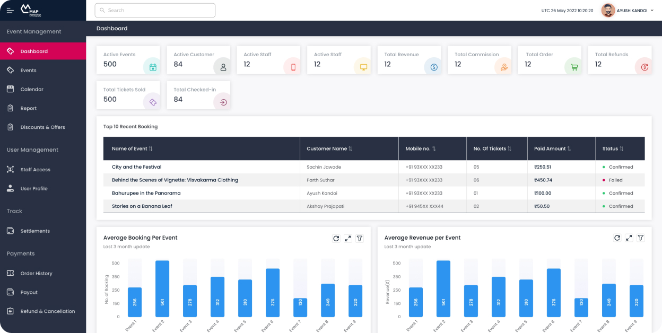Go to Discounts & Offers in sidebar

click(x=42, y=127)
